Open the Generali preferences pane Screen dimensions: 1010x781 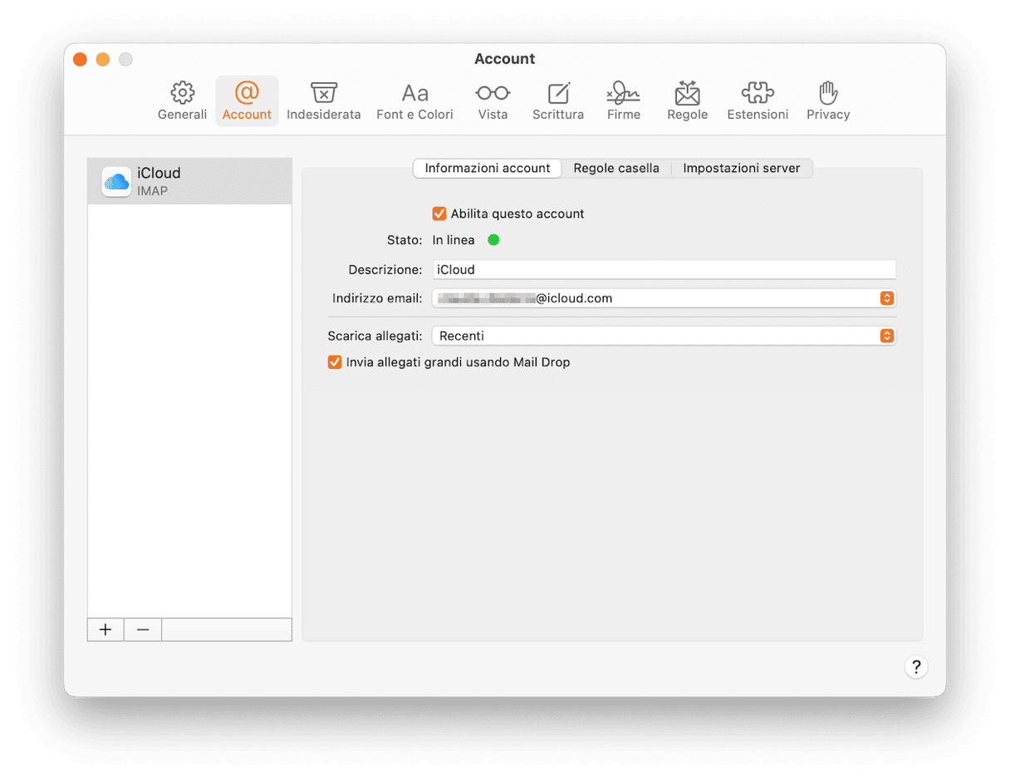[182, 101]
